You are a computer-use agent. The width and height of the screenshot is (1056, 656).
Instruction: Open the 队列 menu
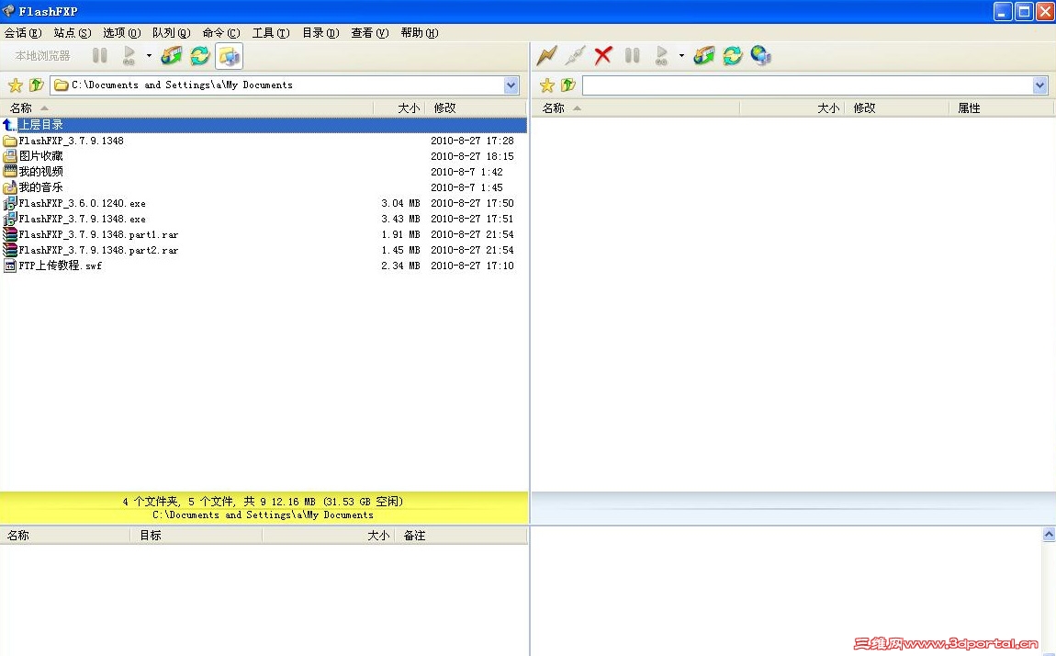[x=171, y=33]
